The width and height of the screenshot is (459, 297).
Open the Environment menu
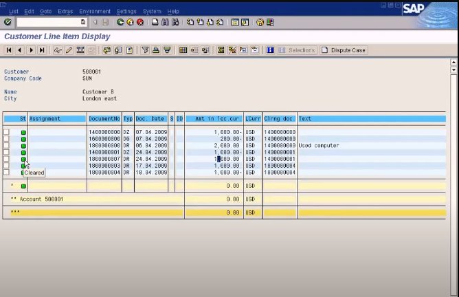[95, 12]
